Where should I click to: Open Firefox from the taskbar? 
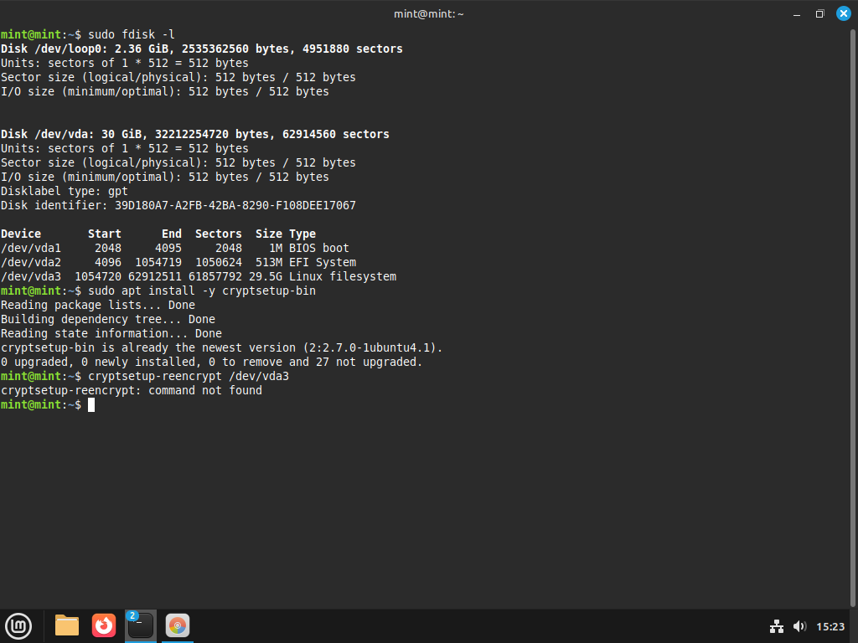104,625
